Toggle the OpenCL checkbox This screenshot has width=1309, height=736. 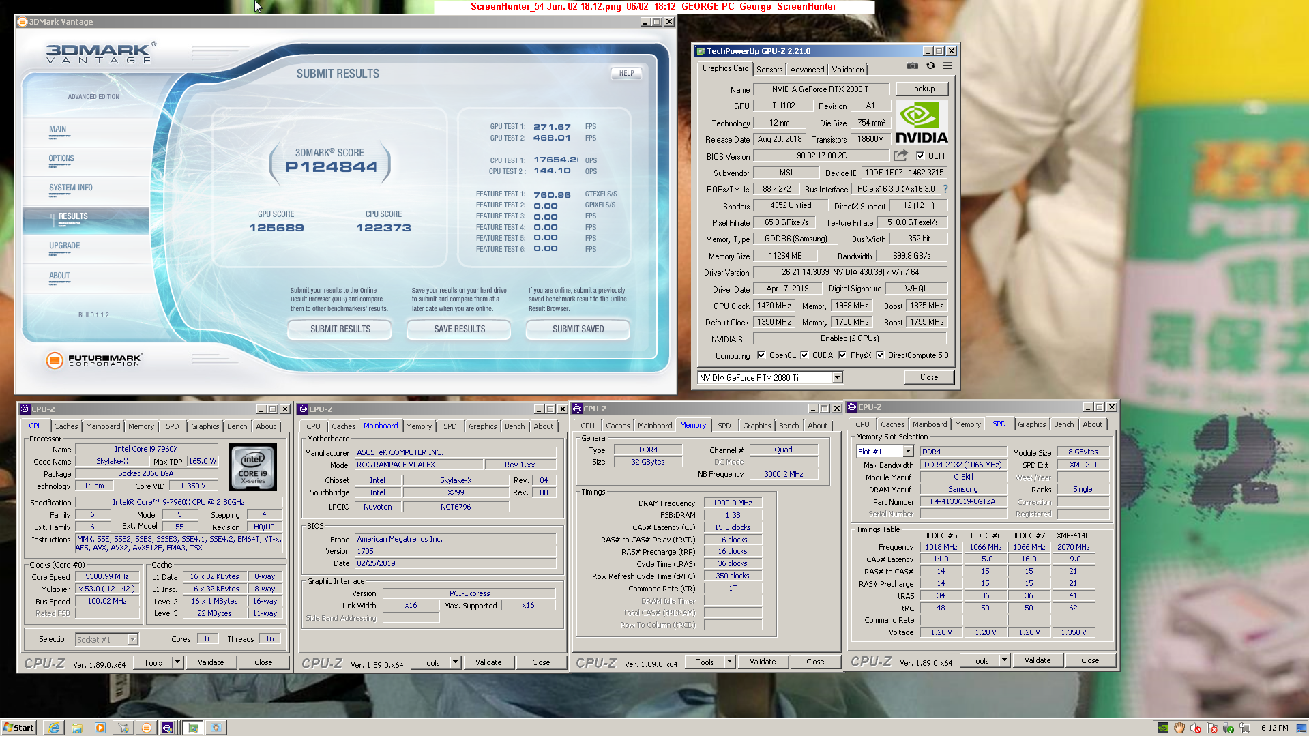pos(761,355)
